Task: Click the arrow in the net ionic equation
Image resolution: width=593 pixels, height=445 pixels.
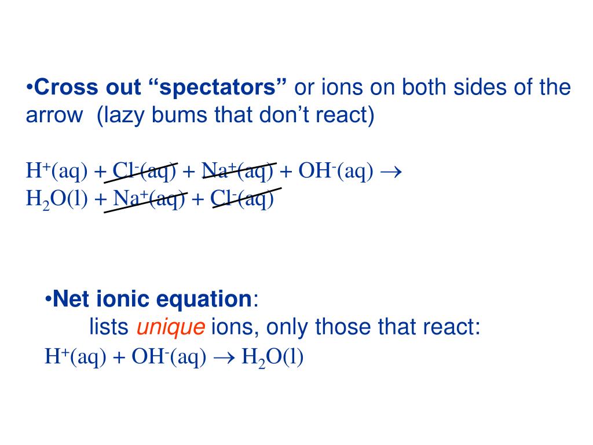Action: coord(224,358)
